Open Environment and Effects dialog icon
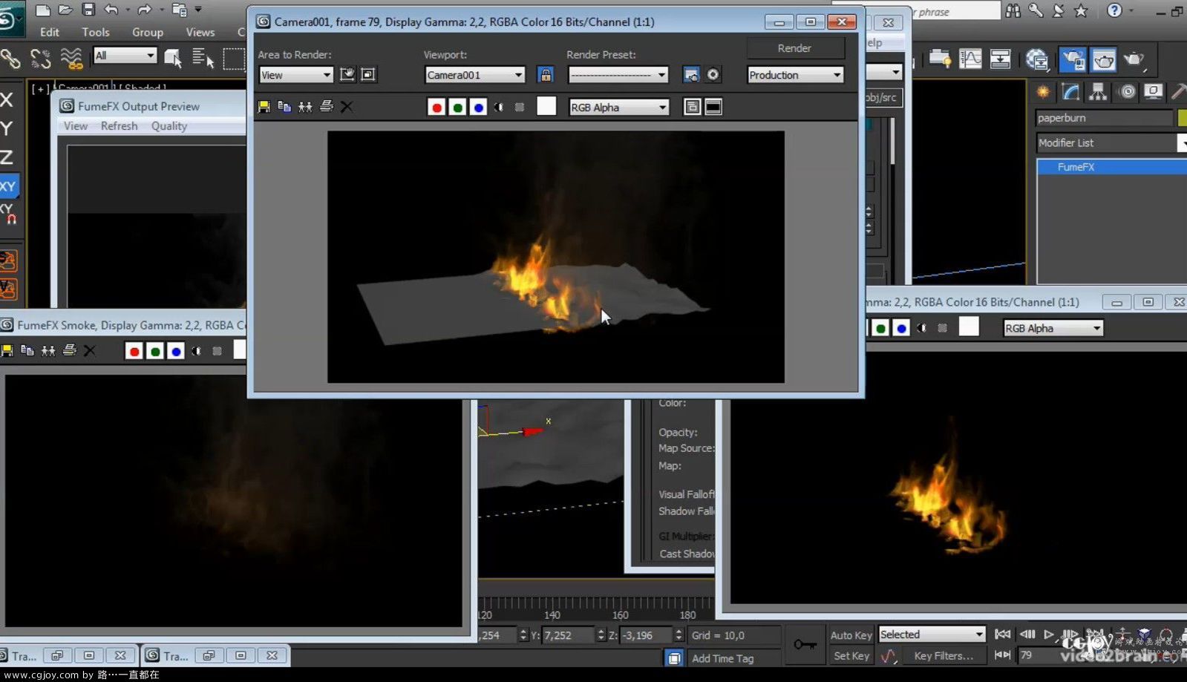Image resolution: width=1187 pixels, height=682 pixels. (713, 75)
